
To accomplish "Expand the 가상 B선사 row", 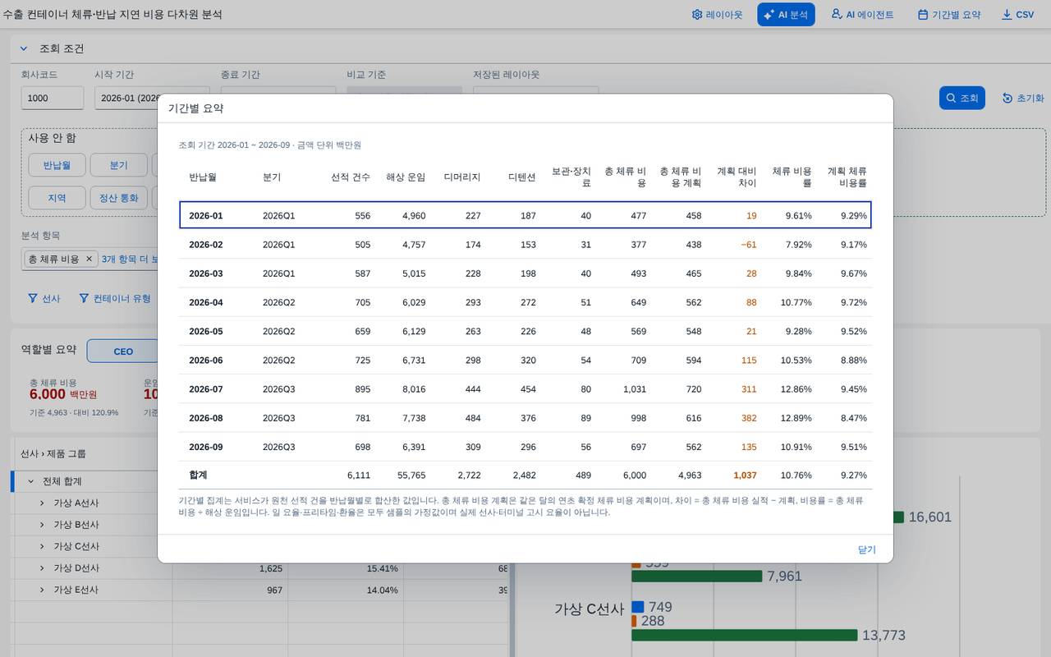I will [42, 525].
